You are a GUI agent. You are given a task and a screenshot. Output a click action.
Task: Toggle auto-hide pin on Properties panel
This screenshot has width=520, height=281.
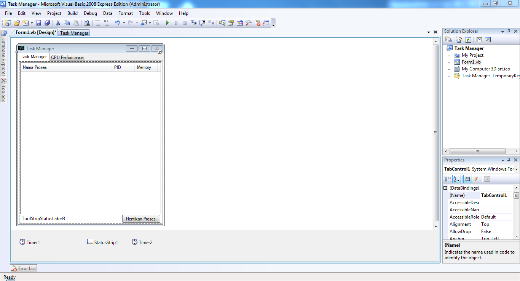pos(509,160)
